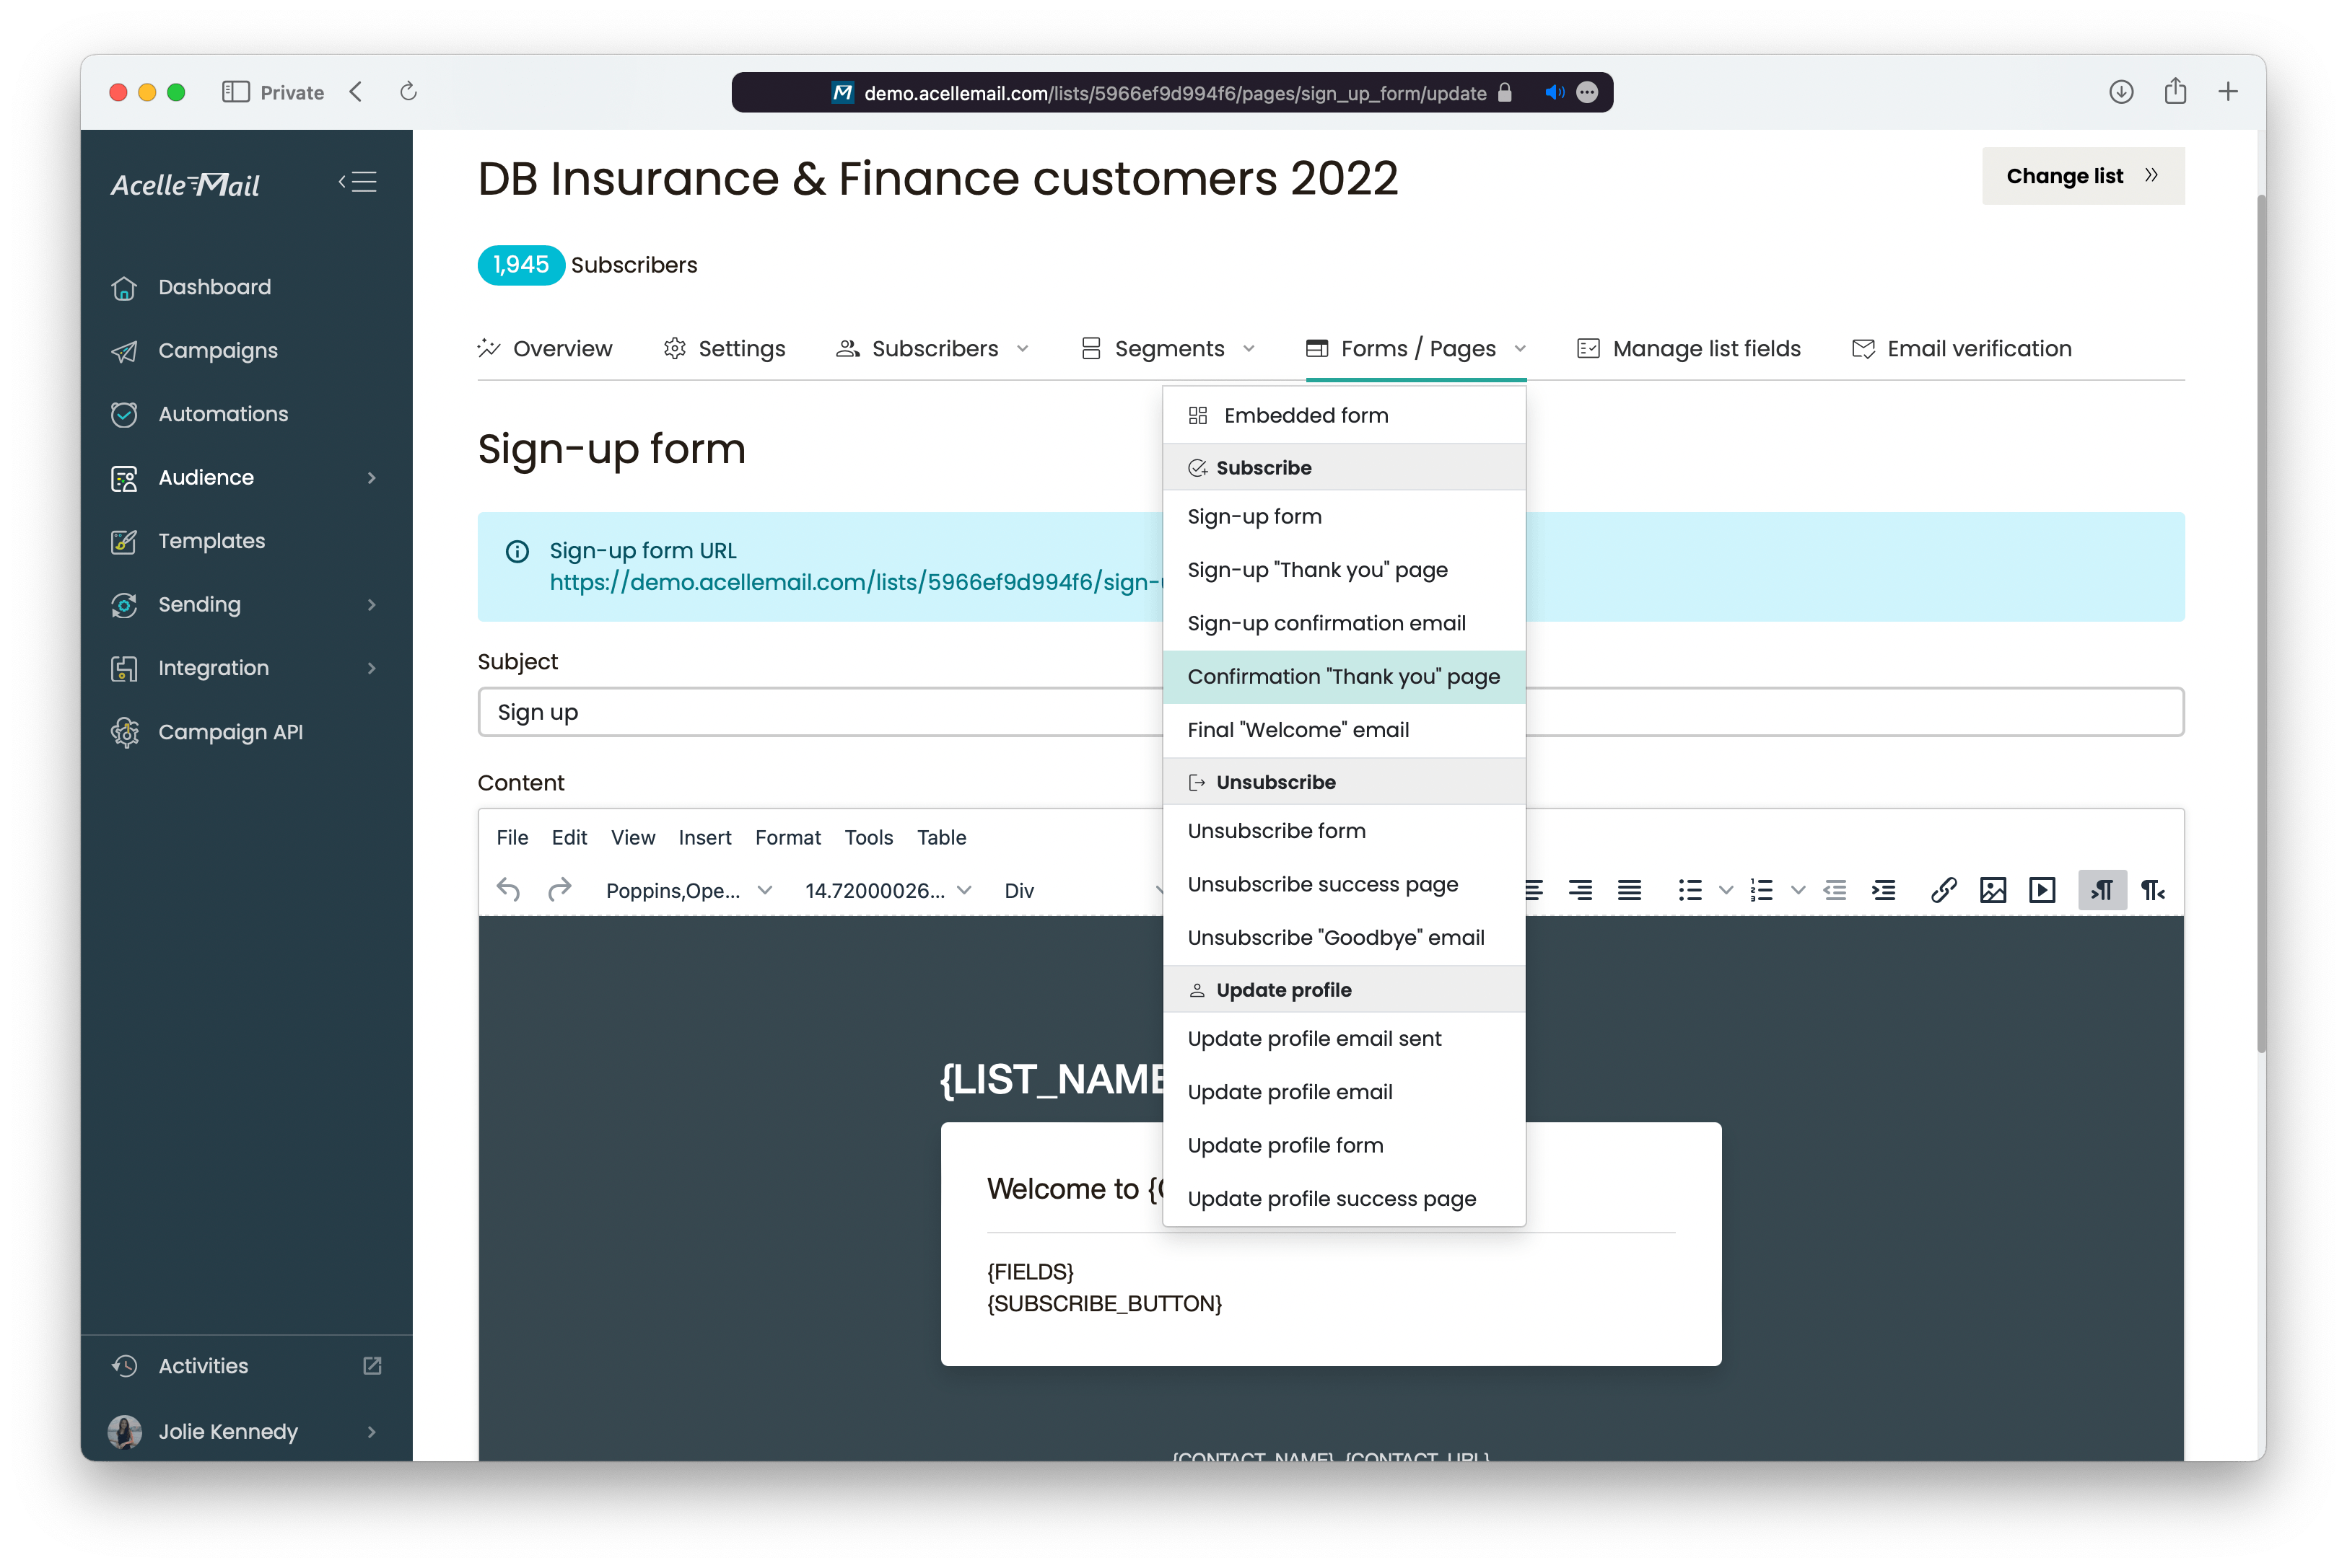Open a new browser tab with plus
This screenshot has width=2347, height=1568.
pyautogui.click(x=2228, y=92)
